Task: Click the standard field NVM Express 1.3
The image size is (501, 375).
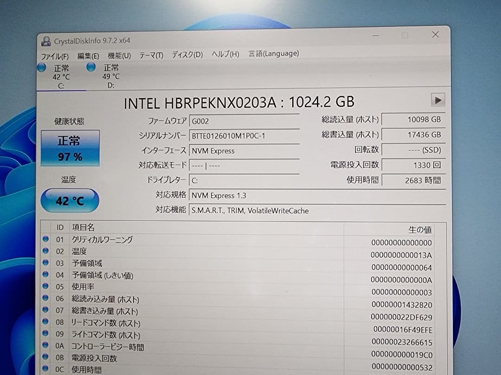Action: point(318,195)
